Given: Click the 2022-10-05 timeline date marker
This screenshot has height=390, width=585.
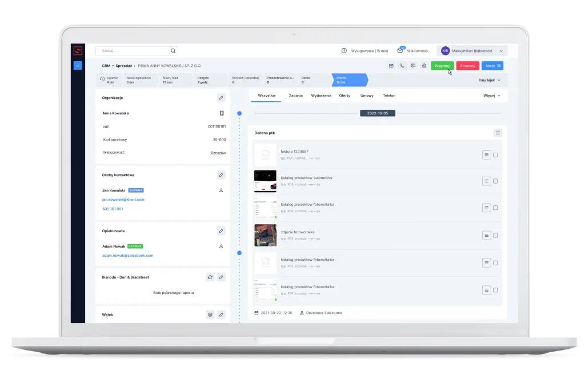Looking at the screenshot, I should coord(378,113).
